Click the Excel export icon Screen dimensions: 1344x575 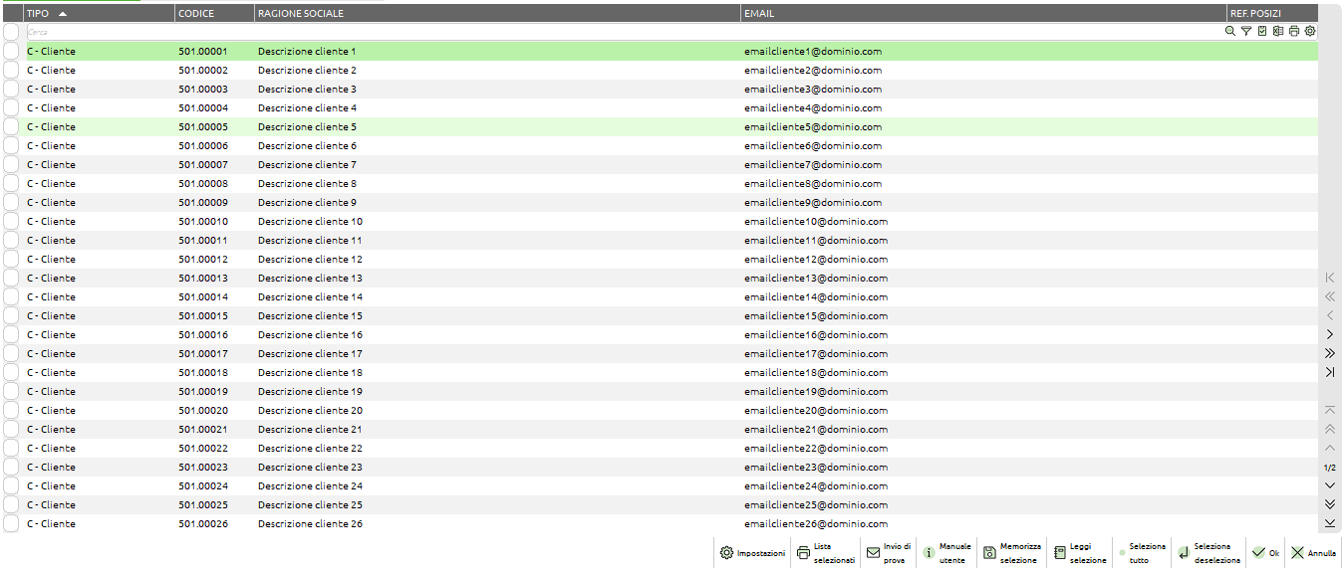(x=1278, y=32)
